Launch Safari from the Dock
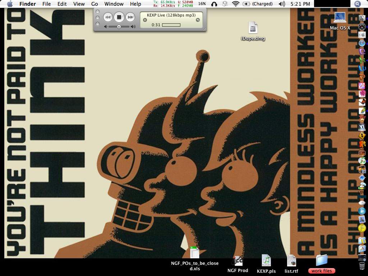 (362, 43)
